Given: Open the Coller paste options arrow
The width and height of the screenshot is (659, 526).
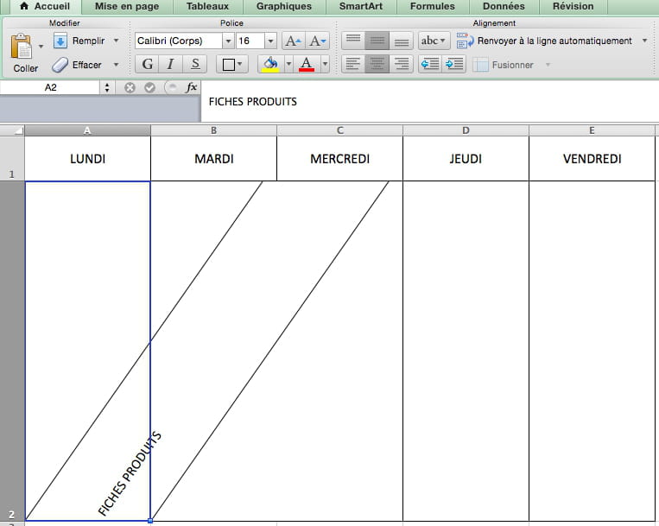Looking at the screenshot, I should (41, 47).
